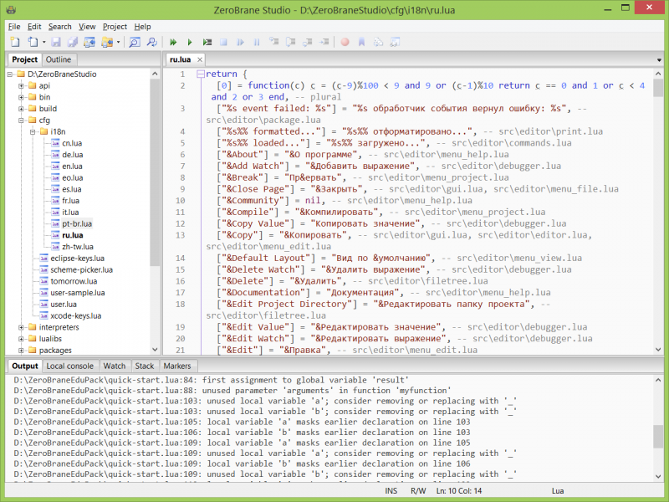The width and height of the screenshot is (669, 502).
Task: Click the Stop debugging square icon
Action: pos(223,42)
